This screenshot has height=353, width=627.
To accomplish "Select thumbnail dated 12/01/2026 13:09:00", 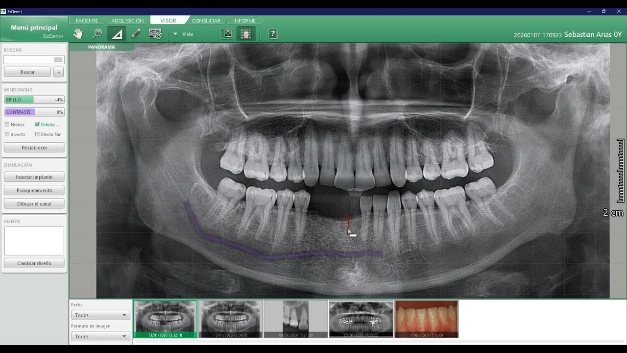I will [230, 319].
